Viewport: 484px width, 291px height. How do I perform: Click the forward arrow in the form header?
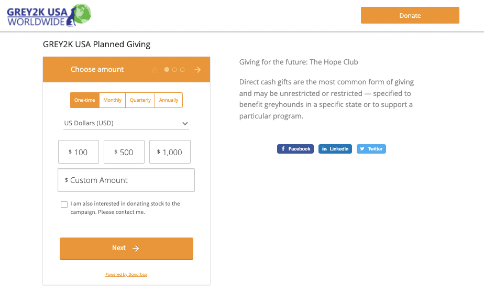point(197,70)
